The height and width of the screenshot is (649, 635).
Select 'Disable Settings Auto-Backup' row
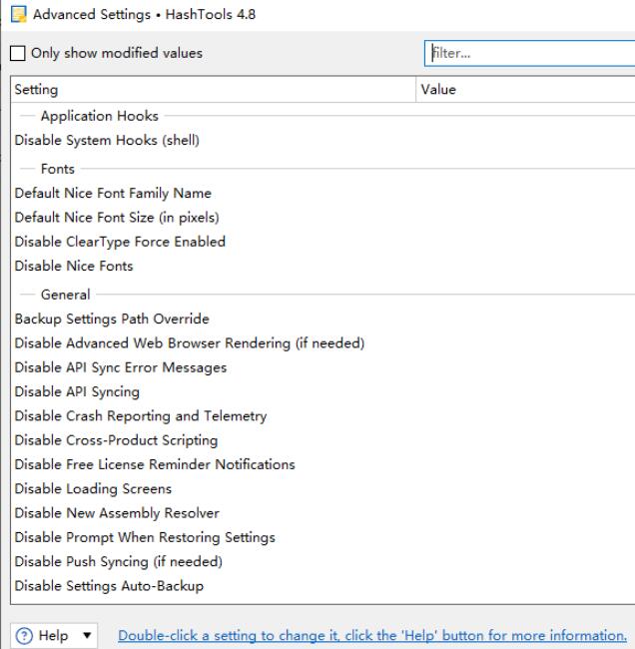point(109,586)
